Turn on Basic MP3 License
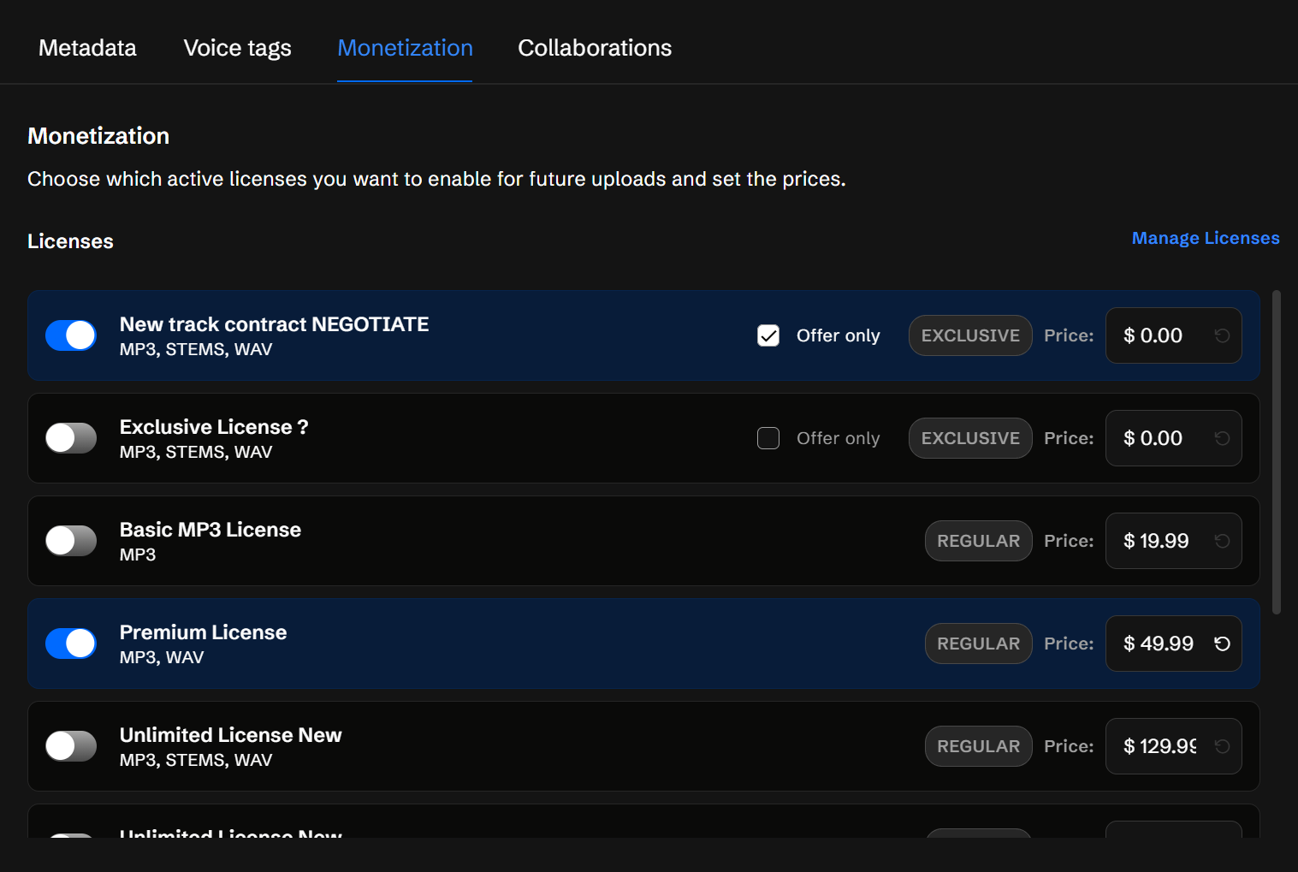The image size is (1298, 872). coord(71,541)
